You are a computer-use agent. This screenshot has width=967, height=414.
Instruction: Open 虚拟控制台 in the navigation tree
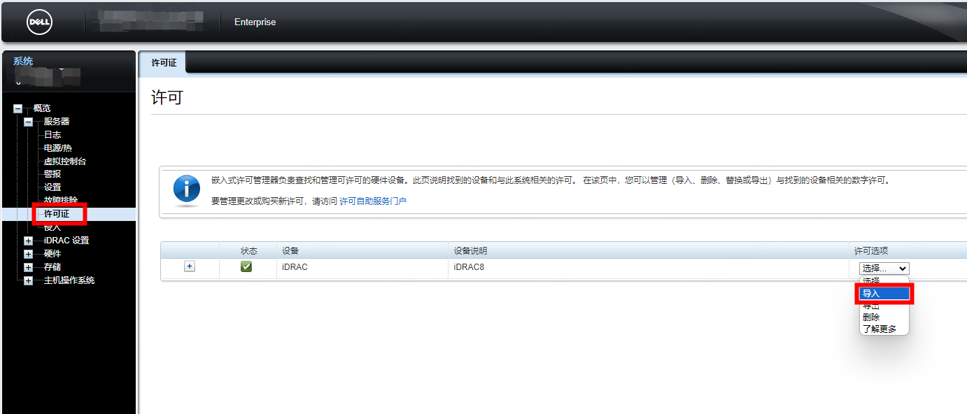coord(65,162)
